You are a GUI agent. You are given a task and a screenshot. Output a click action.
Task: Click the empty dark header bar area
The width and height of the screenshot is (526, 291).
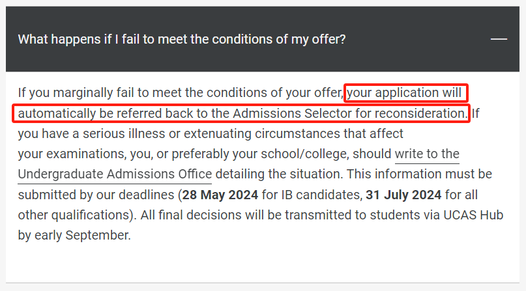pyautogui.click(x=416, y=39)
